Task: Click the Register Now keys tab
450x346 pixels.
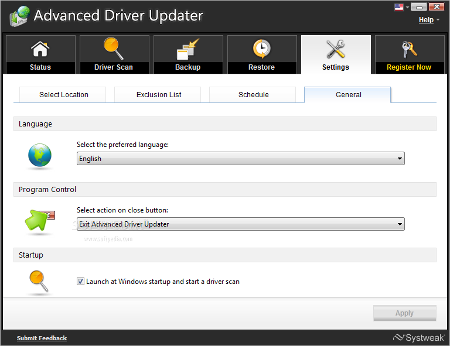Action: coord(410,54)
